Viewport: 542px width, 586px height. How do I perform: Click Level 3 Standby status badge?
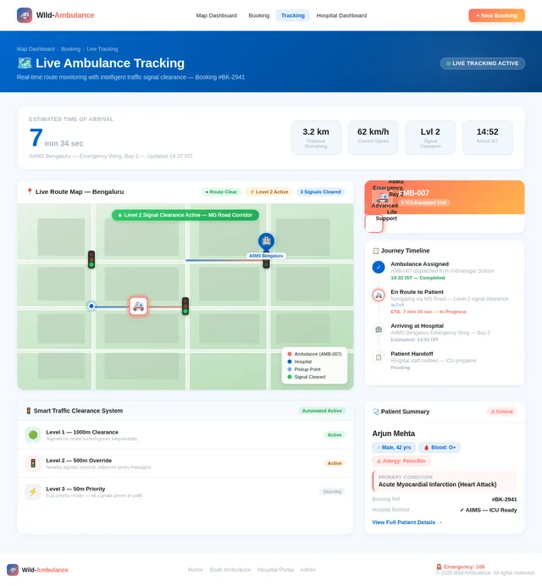click(x=332, y=492)
